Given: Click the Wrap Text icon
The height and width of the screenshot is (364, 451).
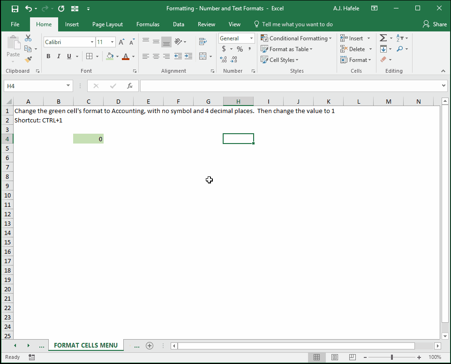Looking at the screenshot, I should [203, 42].
